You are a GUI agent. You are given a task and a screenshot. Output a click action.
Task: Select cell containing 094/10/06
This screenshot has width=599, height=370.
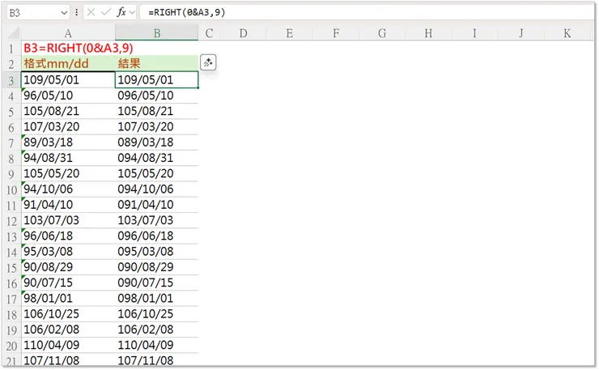[x=156, y=189]
